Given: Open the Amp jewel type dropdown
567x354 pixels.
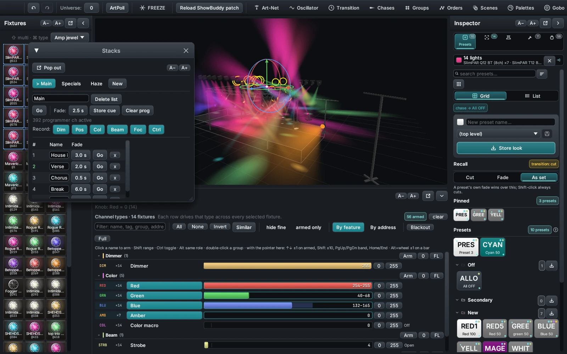Looking at the screenshot, I should pyautogui.click(x=69, y=38).
